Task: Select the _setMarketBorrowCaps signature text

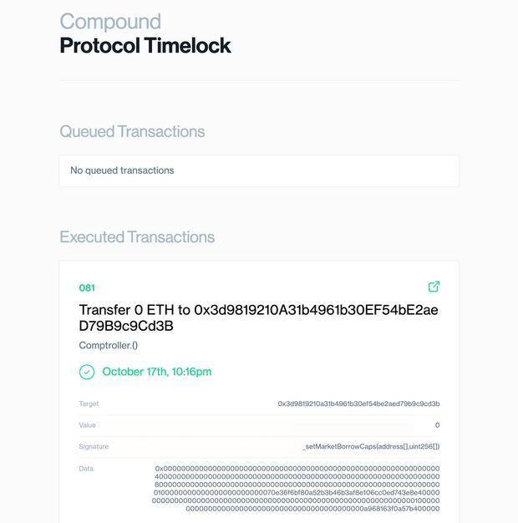Action: click(x=371, y=446)
